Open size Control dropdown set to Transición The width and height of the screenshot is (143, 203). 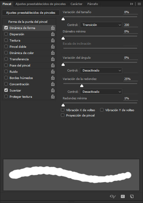101,25
